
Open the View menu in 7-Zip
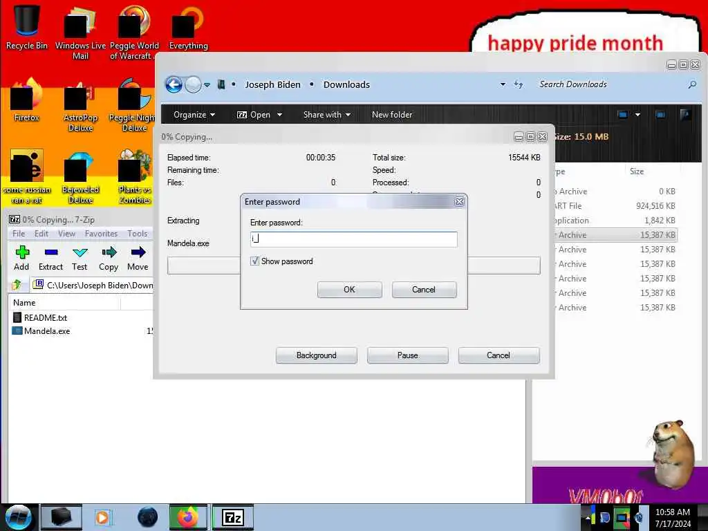[66, 234]
